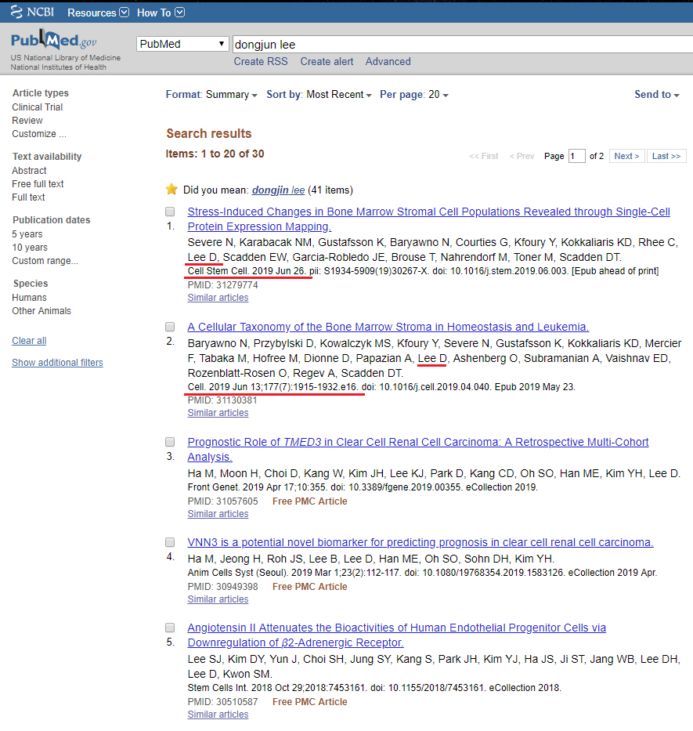Viewport: 693px width, 731px height.
Task: Open VNN3 biomarker article title
Action: [420, 542]
